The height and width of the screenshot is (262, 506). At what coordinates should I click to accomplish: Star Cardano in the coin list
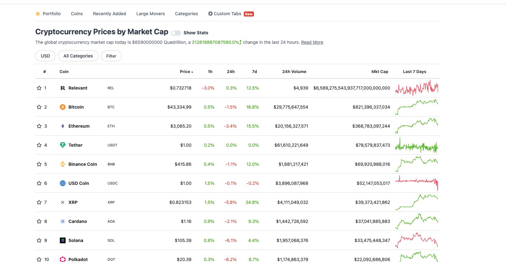click(39, 221)
